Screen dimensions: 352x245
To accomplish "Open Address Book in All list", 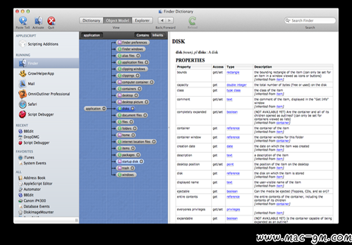I will coord(32,178).
